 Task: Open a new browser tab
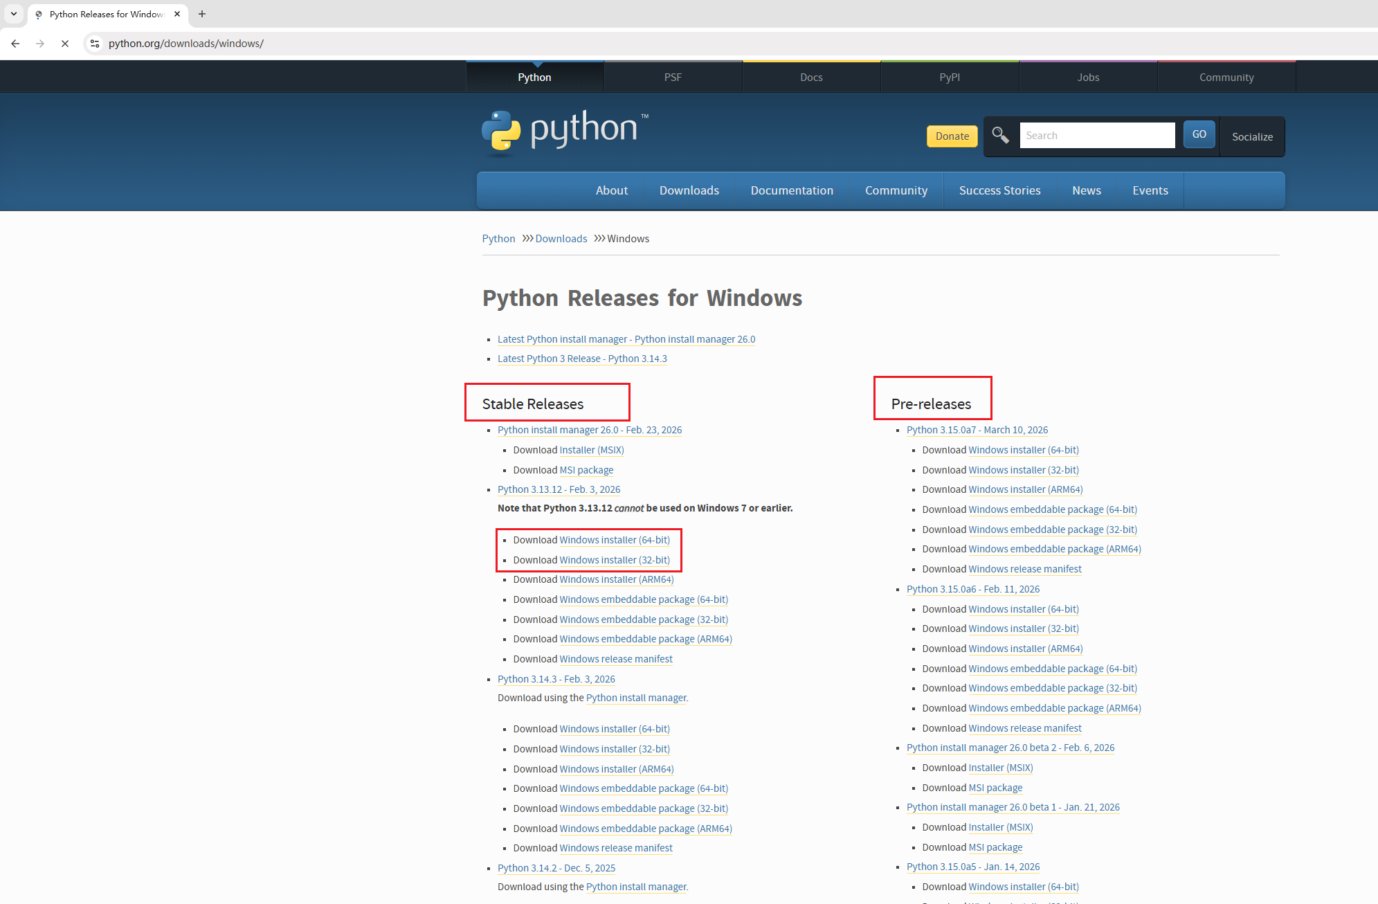click(202, 14)
